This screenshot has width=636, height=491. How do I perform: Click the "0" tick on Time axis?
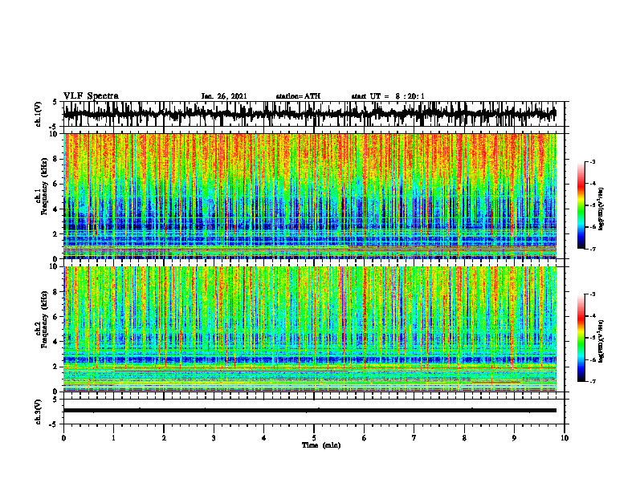click(x=63, y=438)
